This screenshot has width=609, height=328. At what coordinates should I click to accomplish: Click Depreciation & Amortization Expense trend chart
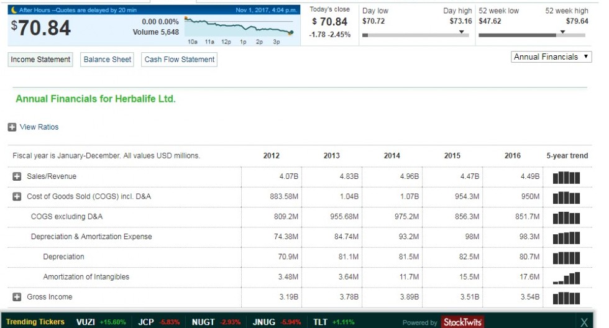click(566, 237)
